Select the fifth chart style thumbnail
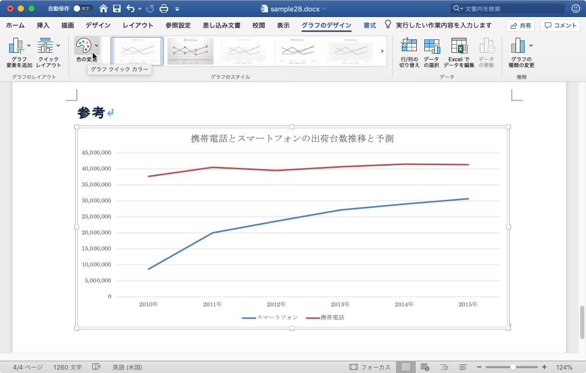Image resolution: width=586 pixels, height=373 pixels. pyautogui.click(x=351, y=51)
